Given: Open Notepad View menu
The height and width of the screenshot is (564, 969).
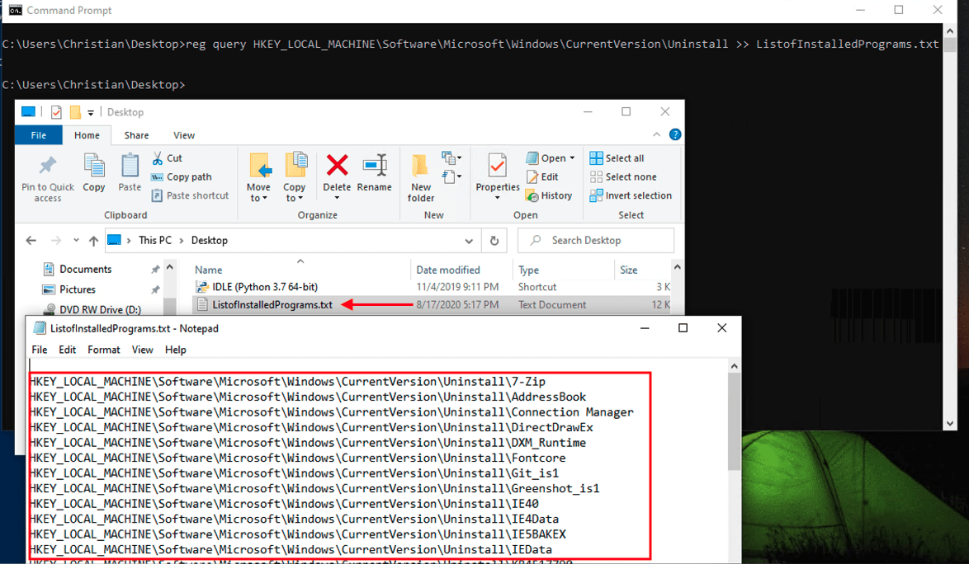Looking at the screenshot, I should 142,350.
